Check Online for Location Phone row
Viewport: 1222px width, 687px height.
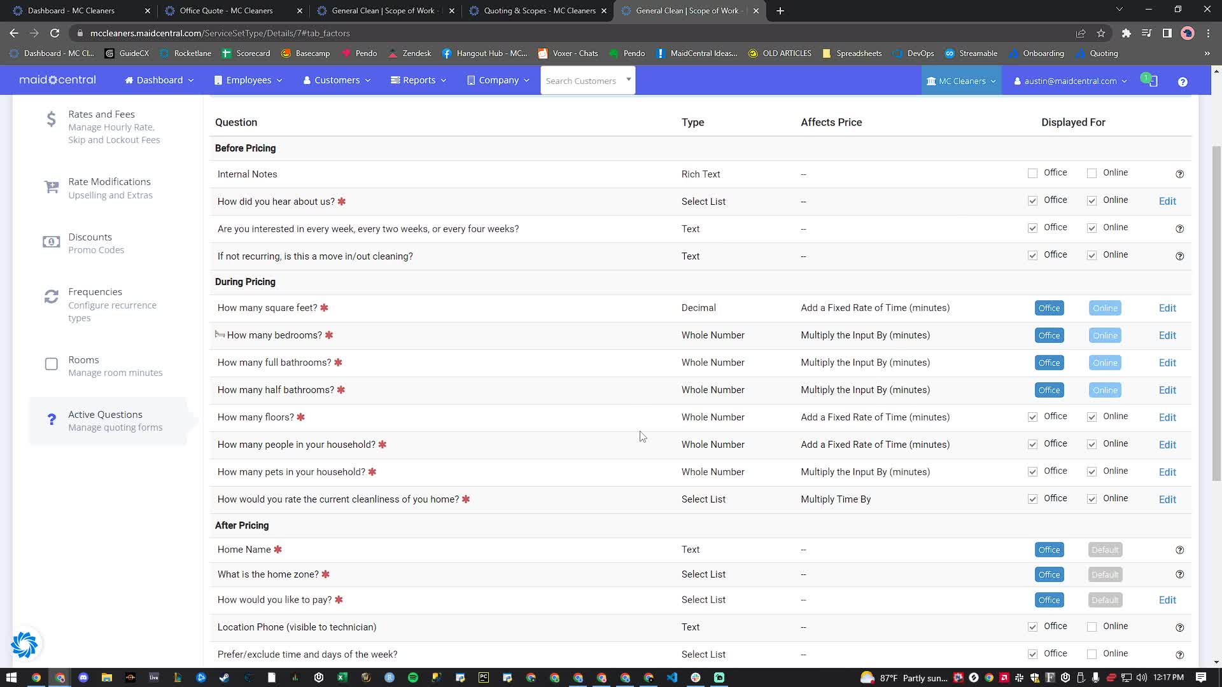pyautogui.click(x=1093, y=627)
